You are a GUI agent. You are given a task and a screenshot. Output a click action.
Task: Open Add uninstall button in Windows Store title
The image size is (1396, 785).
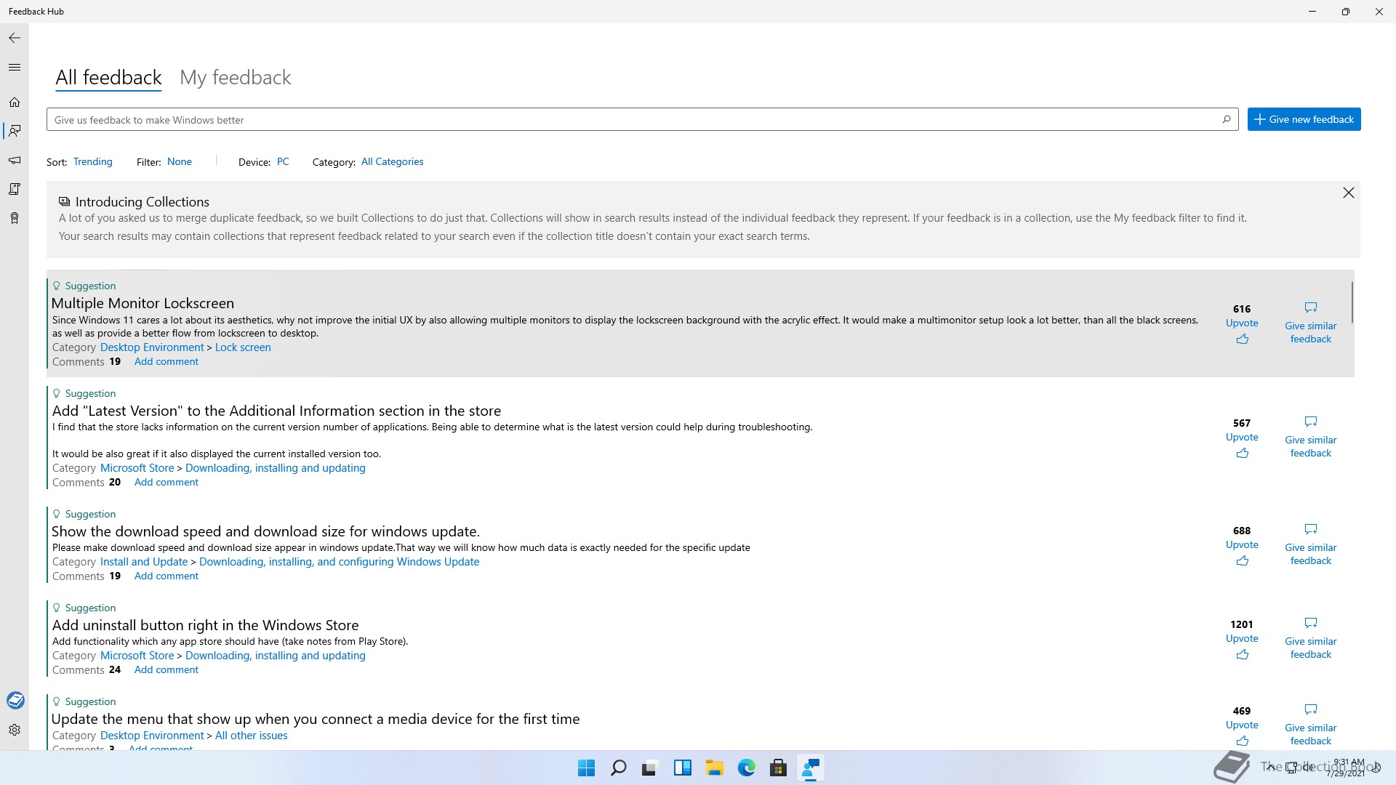coord(205,625)
